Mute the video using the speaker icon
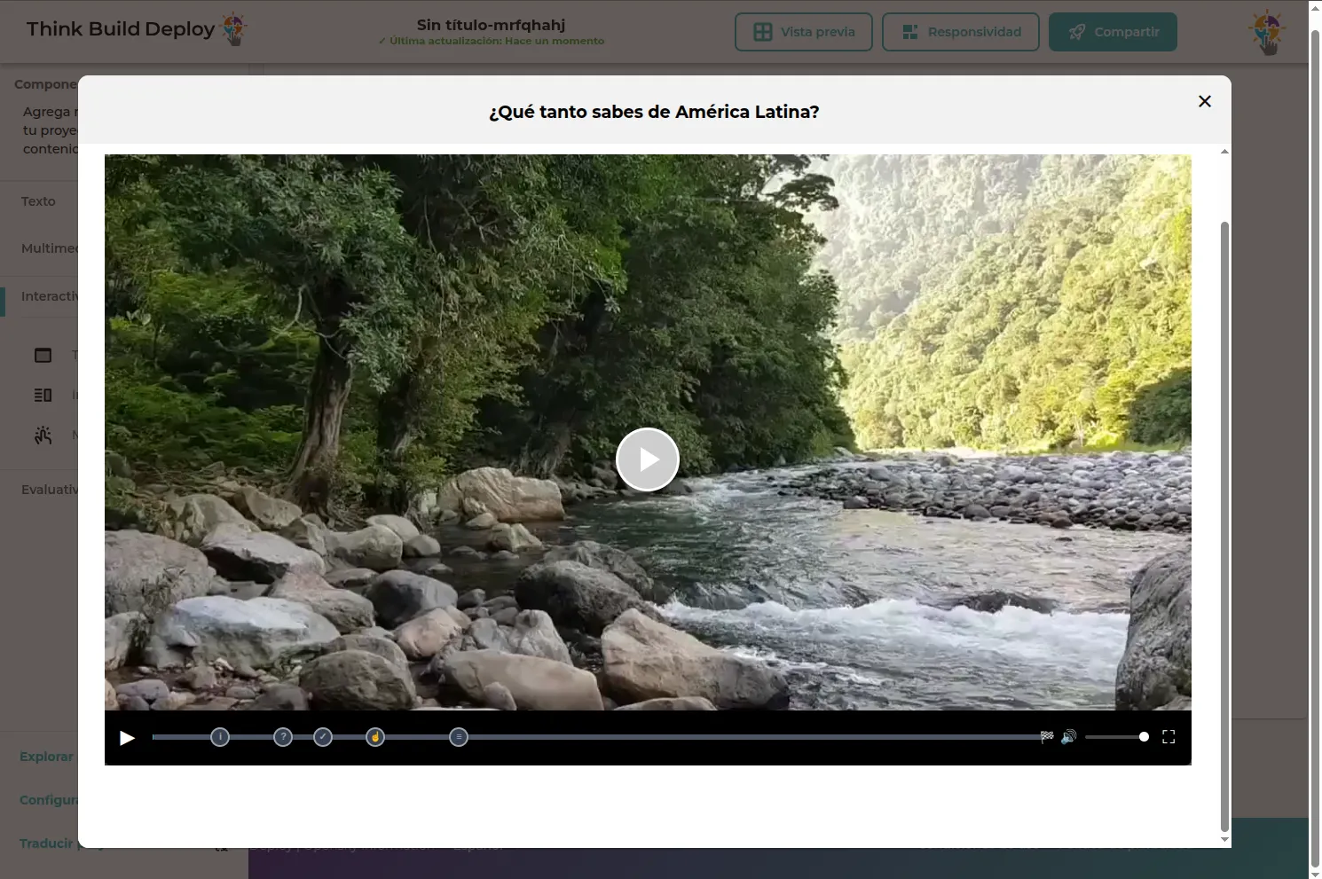 1069,737
